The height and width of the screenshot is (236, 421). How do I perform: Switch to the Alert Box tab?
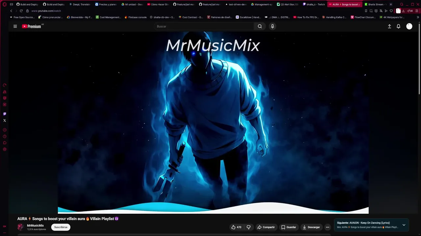pos(288,4)
